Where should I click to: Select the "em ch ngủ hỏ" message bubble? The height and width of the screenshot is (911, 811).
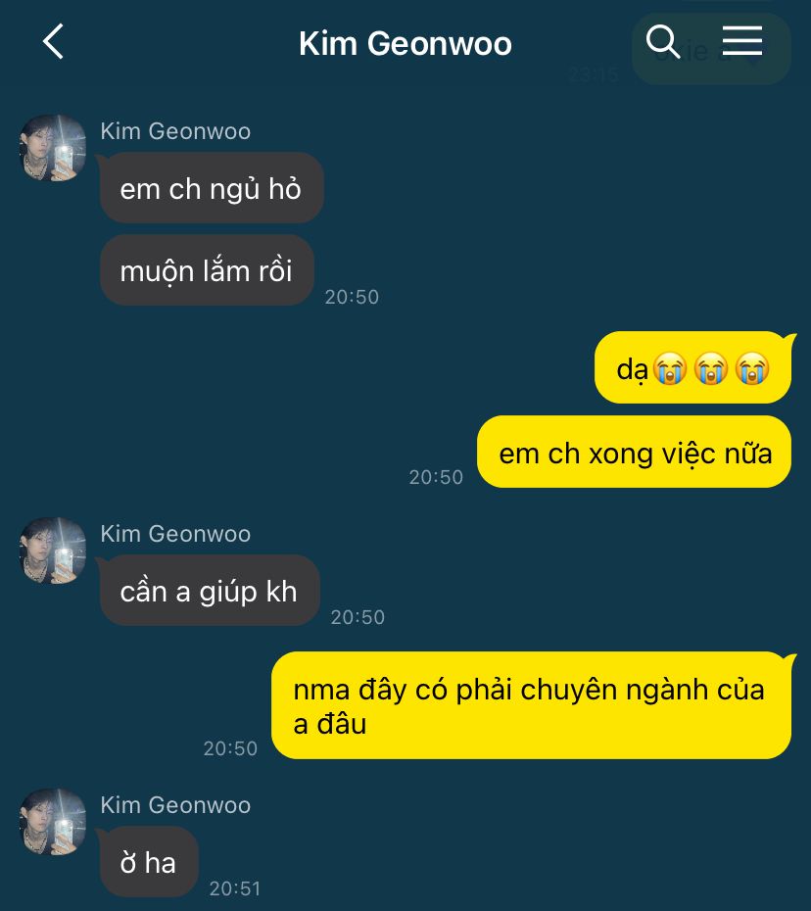pyautogui.click(x=211, y=188)
